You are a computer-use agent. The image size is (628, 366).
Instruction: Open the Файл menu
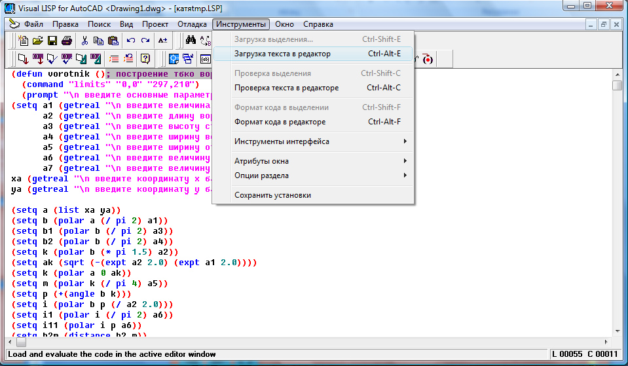tap(33, 24)
